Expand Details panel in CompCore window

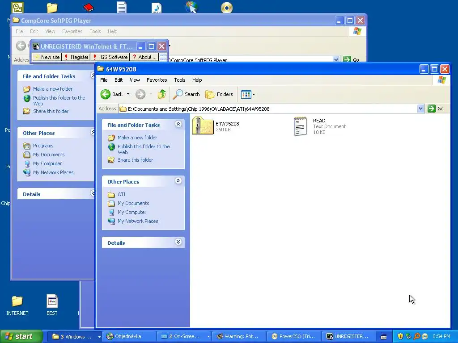click(93, 193)
